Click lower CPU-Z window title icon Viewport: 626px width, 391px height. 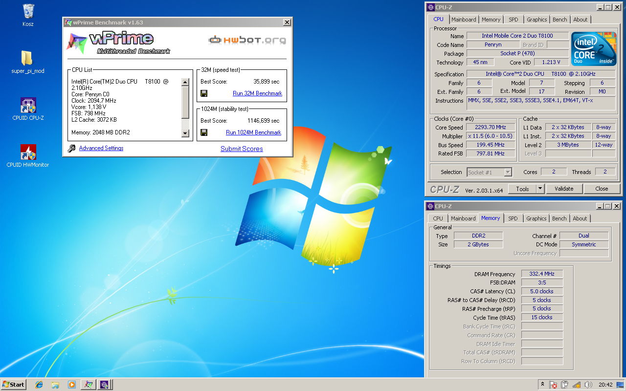(430, 206)
